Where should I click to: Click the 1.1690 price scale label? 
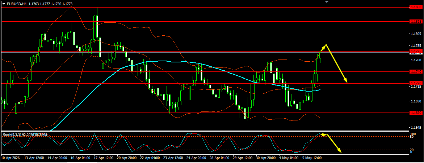pyautogui.click(x=416, y=101)
